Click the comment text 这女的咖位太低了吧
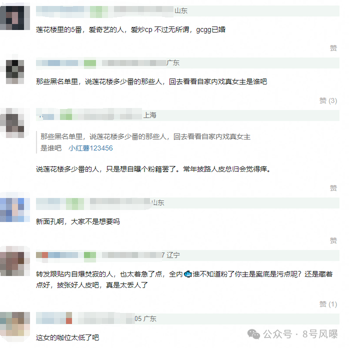349x348 pixels. click(x=67, y=337)
